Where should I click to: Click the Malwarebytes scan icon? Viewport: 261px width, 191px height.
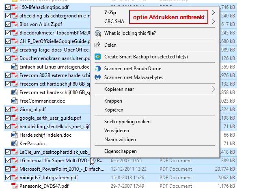[x=97, y=77]
